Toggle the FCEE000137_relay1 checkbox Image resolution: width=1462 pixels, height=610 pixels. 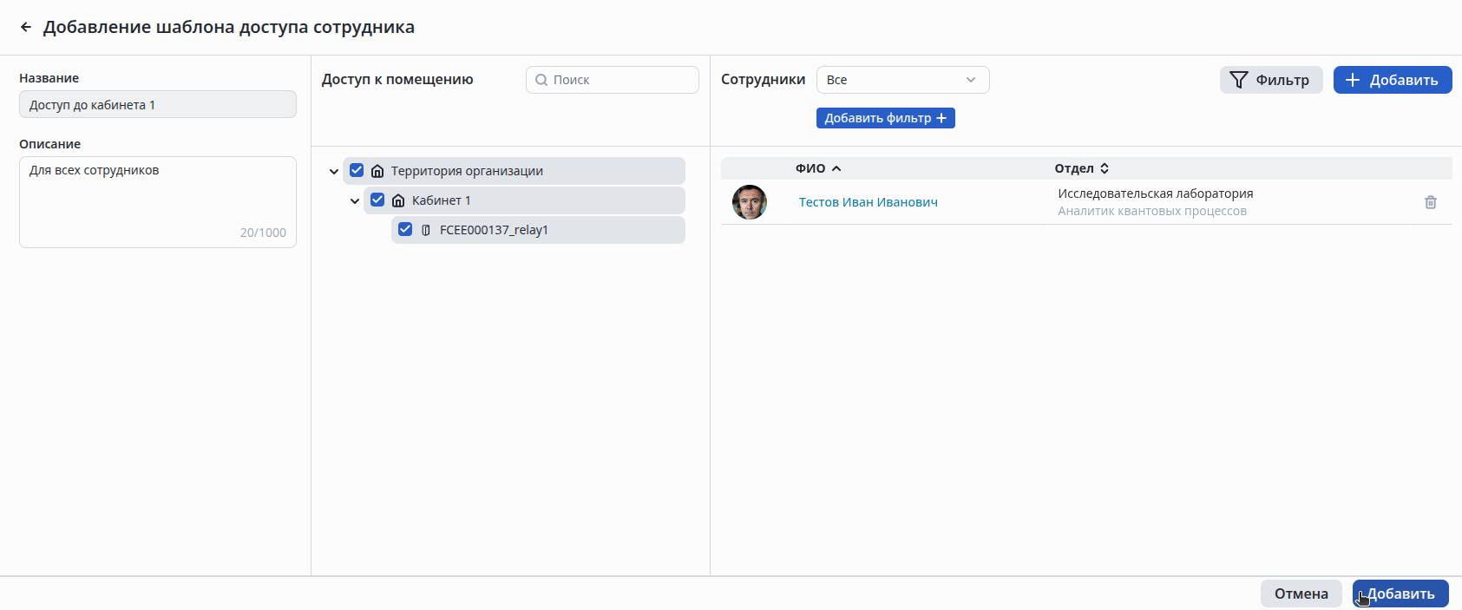pos(405,230)
